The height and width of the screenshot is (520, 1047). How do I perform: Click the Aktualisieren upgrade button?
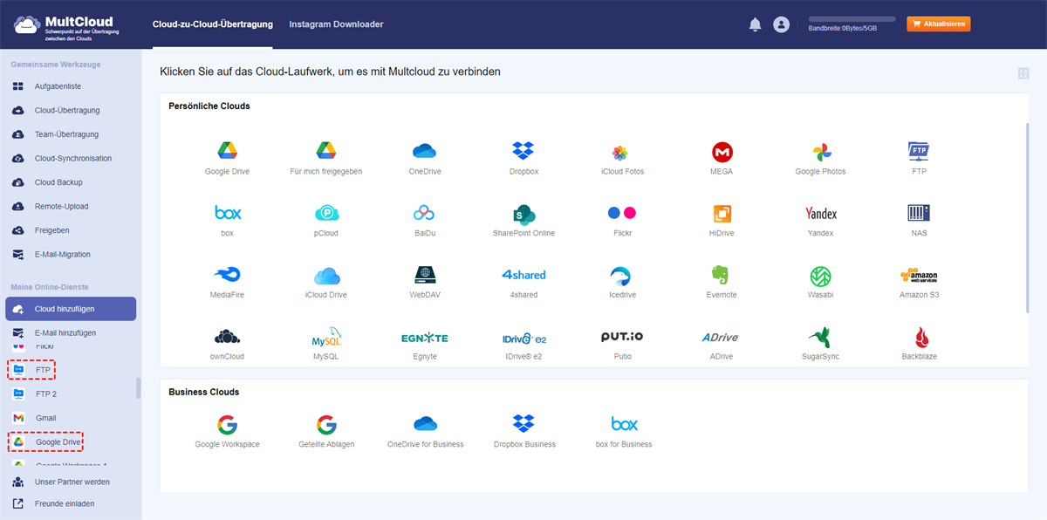point(939,24)
